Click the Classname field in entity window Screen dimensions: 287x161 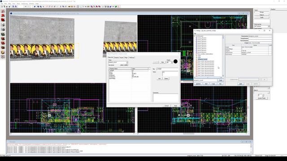(260, 36)
